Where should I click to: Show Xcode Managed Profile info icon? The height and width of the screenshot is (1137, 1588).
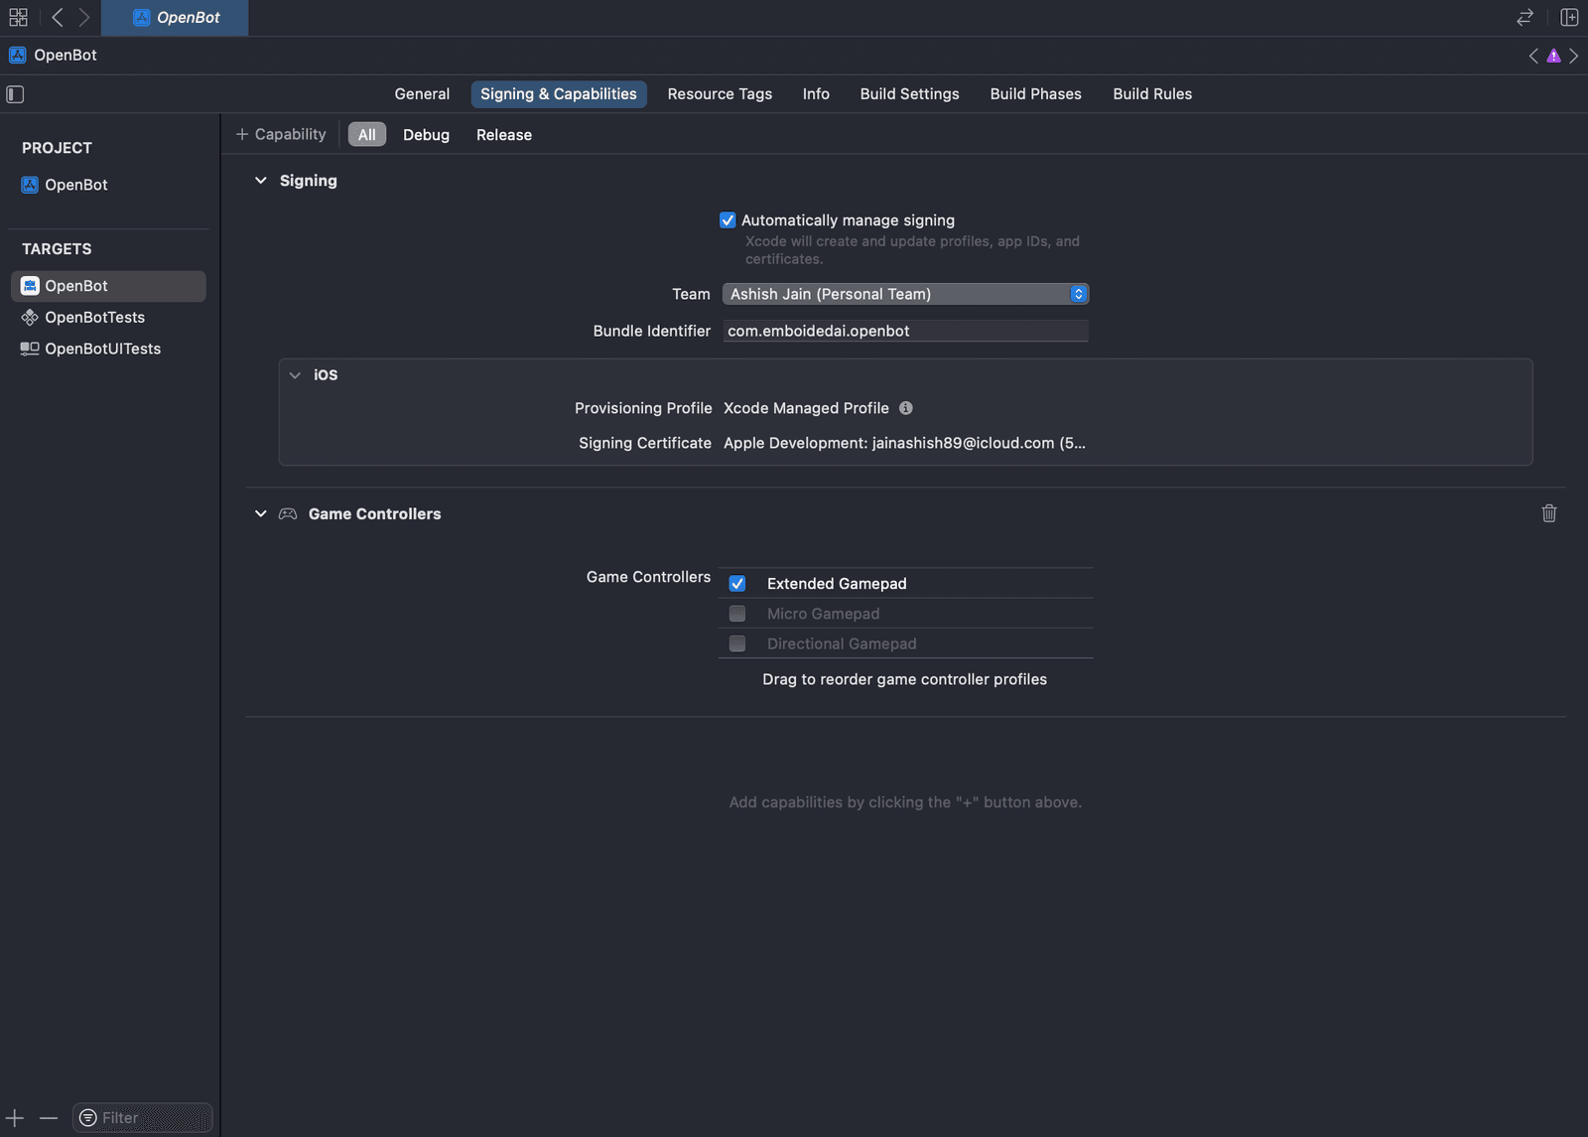(906, 408)
